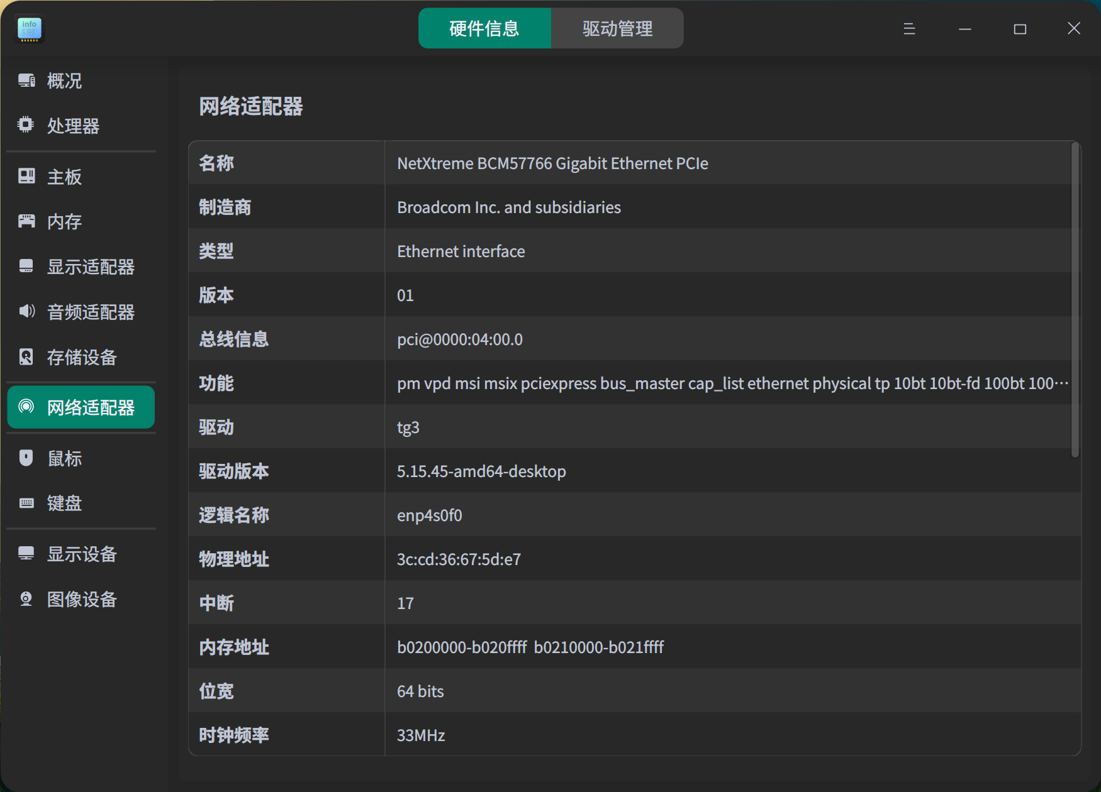Screen dimensions: 1101x792
Task: Select the driver name tg3 cell
Action: (408, 427)
